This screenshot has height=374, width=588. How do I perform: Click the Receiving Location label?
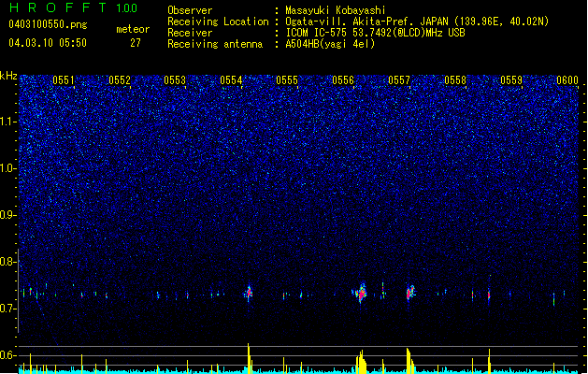tap(218, 22)
